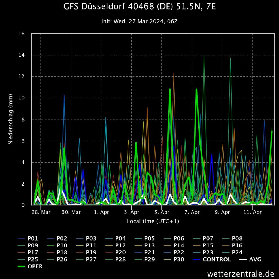Click the Niederschlag (mm) y-axis title

pos(10,119)
